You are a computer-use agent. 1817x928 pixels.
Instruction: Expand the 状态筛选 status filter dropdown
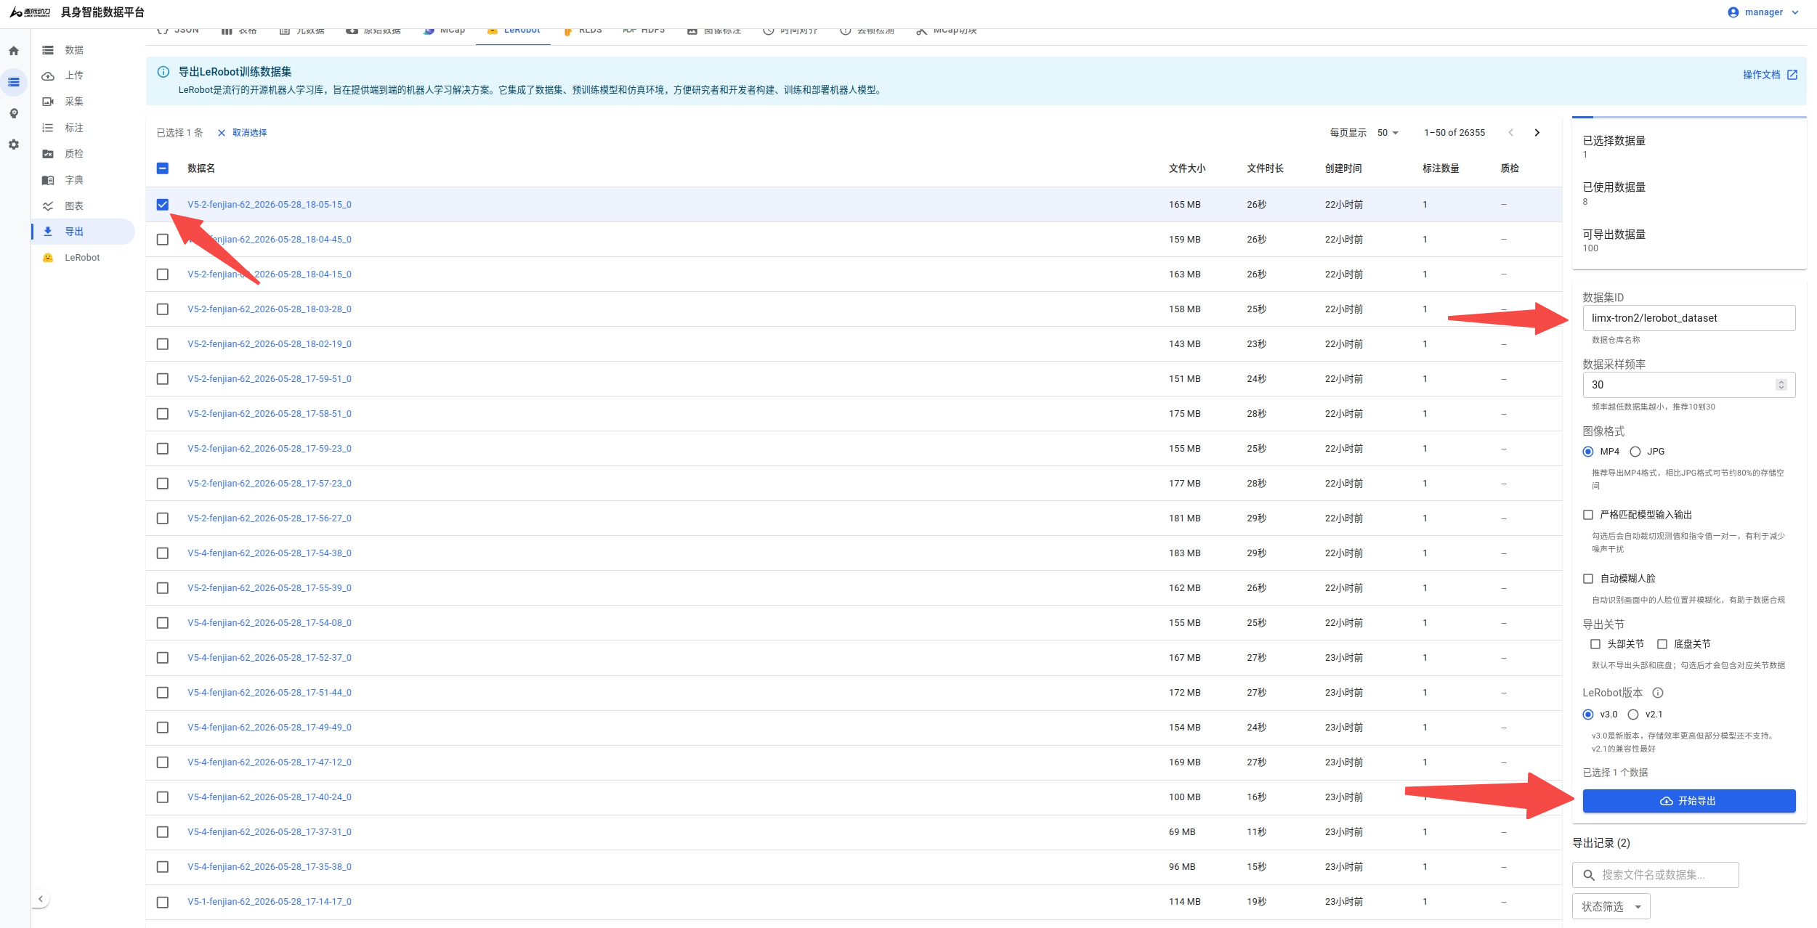(x=1611, y=906)
